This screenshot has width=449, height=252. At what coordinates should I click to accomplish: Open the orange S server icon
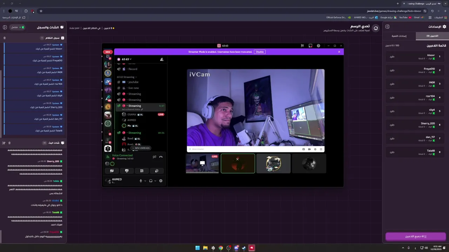point(108,106)
